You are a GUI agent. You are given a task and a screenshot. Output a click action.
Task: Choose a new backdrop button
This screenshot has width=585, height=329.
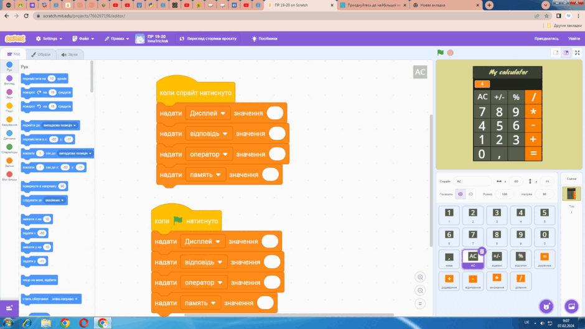click(x=571, y=306)
